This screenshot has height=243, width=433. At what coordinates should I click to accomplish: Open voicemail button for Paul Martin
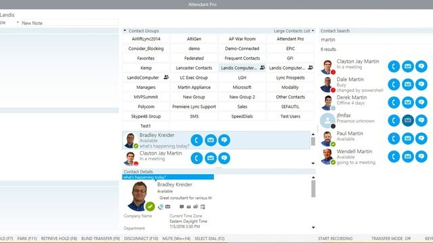coord(408,138)
